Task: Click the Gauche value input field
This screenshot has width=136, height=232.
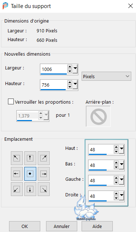Action: pyautogui.click(x=101, y=180)
